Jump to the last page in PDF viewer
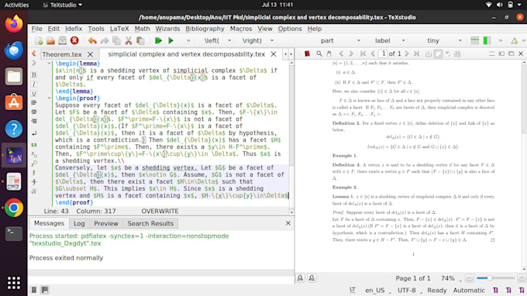527x296 pixels. 416,53
